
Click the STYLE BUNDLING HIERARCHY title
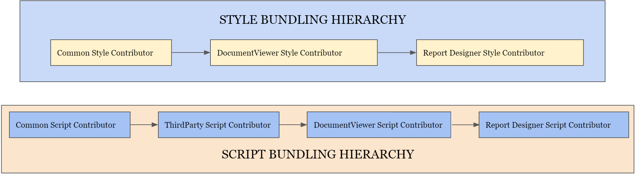coord(312,20)
